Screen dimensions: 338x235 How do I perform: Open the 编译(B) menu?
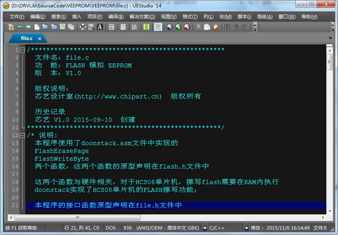(116, 16)
